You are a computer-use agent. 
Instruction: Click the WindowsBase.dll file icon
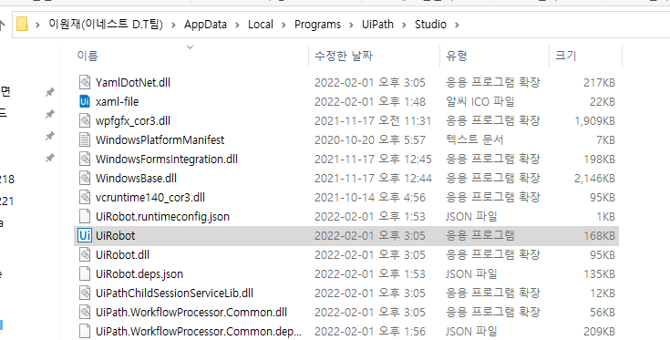point(85,178)
